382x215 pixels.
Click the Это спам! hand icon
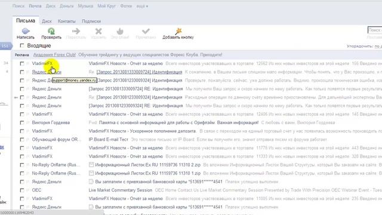pos(120,31)
